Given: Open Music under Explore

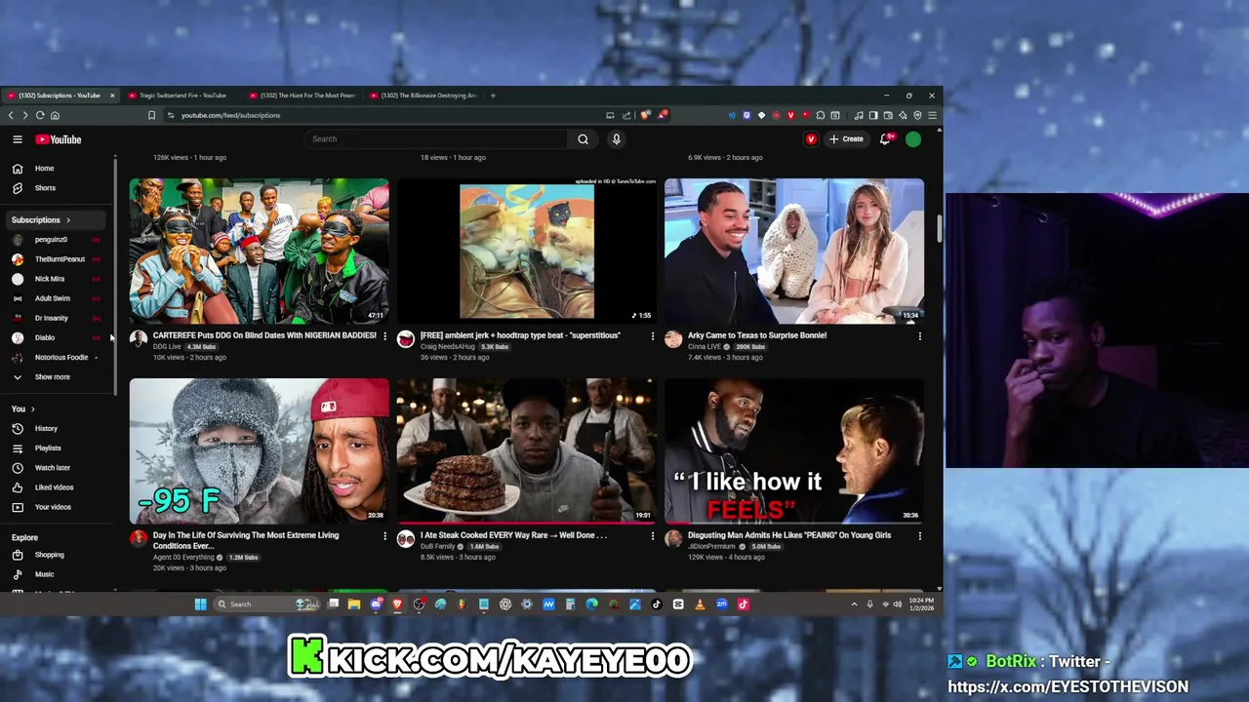Looking at the screenshot, I should click(x=44, y=574).
